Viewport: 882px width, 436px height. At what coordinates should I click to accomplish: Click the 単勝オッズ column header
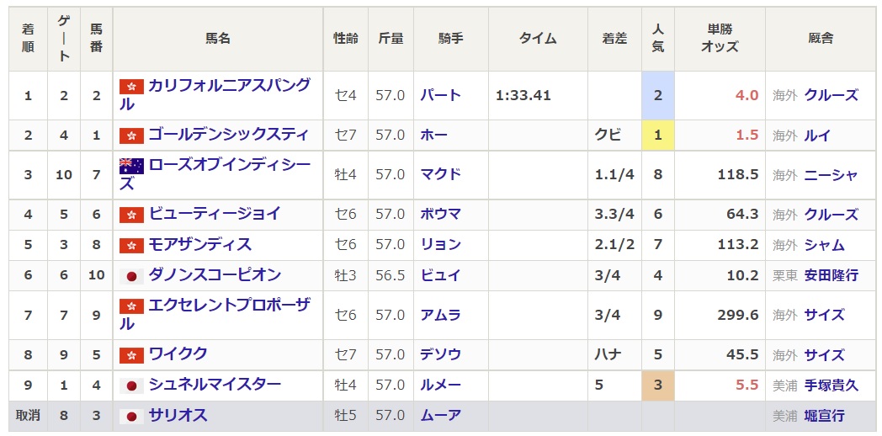point(719,39)
